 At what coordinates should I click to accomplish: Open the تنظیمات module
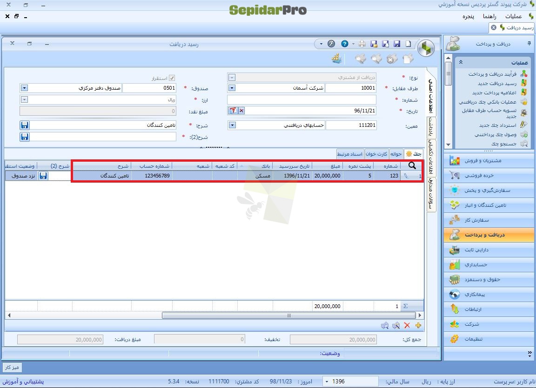pyautogui.click(x=489, y=339)
